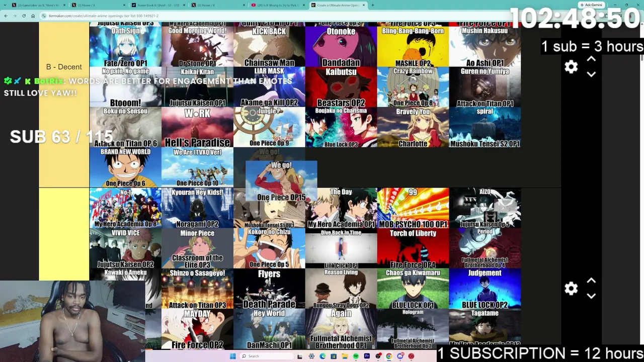The image size is (644, 362).
Task: Select the Btooom! No pain, No game thumbnail
Action: click(x=125, y=87)
